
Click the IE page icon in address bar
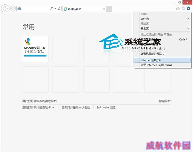[x=19, y=9]
